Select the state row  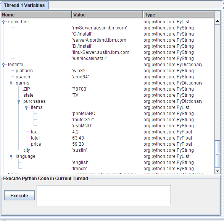click(x=108, y=95)
